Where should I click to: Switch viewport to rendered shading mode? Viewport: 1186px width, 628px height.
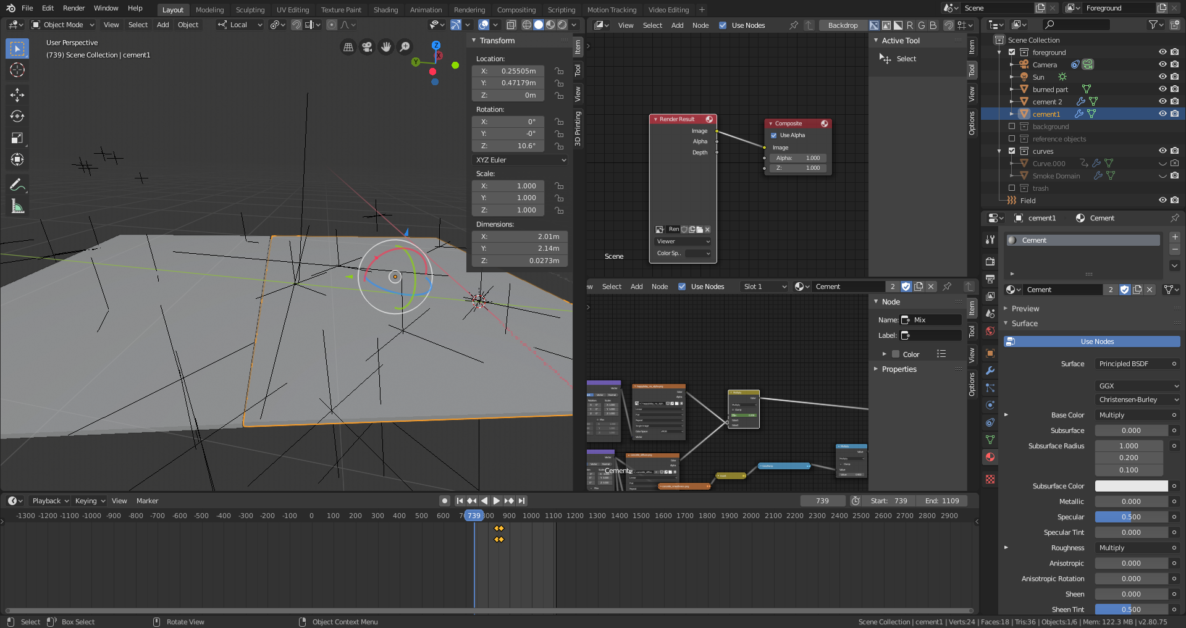[563, 25]
